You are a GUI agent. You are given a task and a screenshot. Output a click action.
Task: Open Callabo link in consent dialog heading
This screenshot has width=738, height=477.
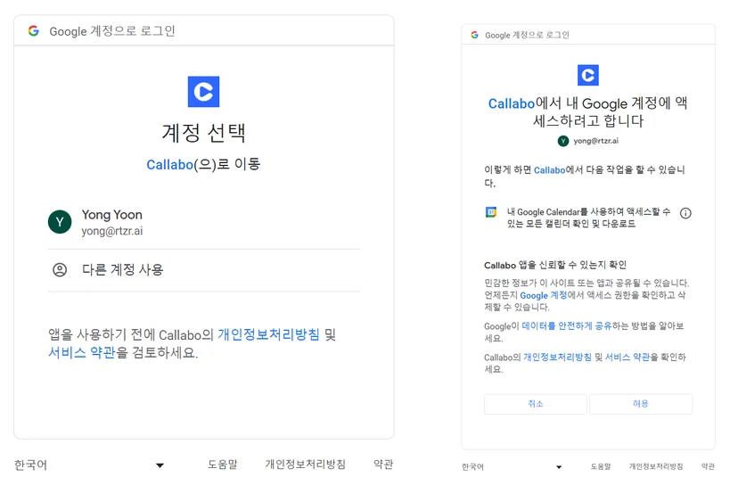tap(511, 103)
